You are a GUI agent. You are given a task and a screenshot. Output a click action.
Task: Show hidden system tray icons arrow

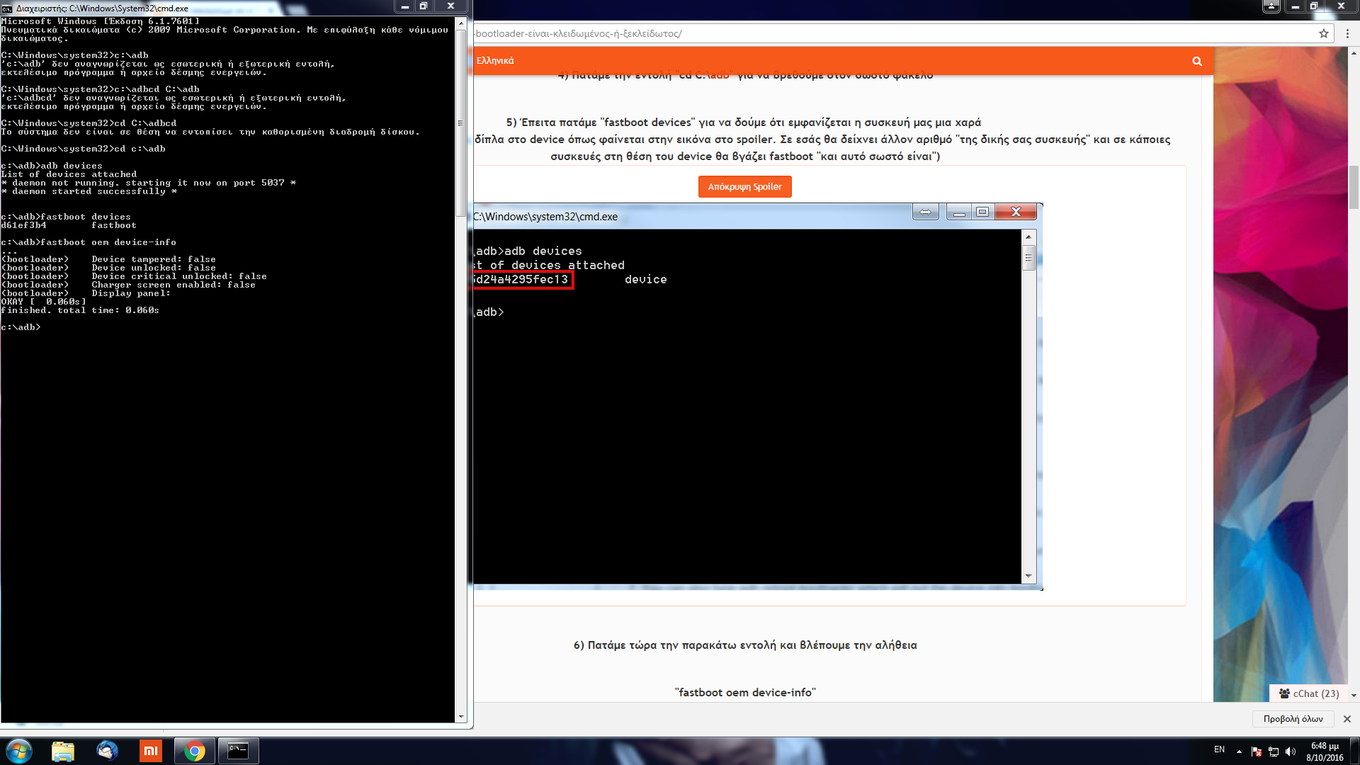coord(1239,752)
